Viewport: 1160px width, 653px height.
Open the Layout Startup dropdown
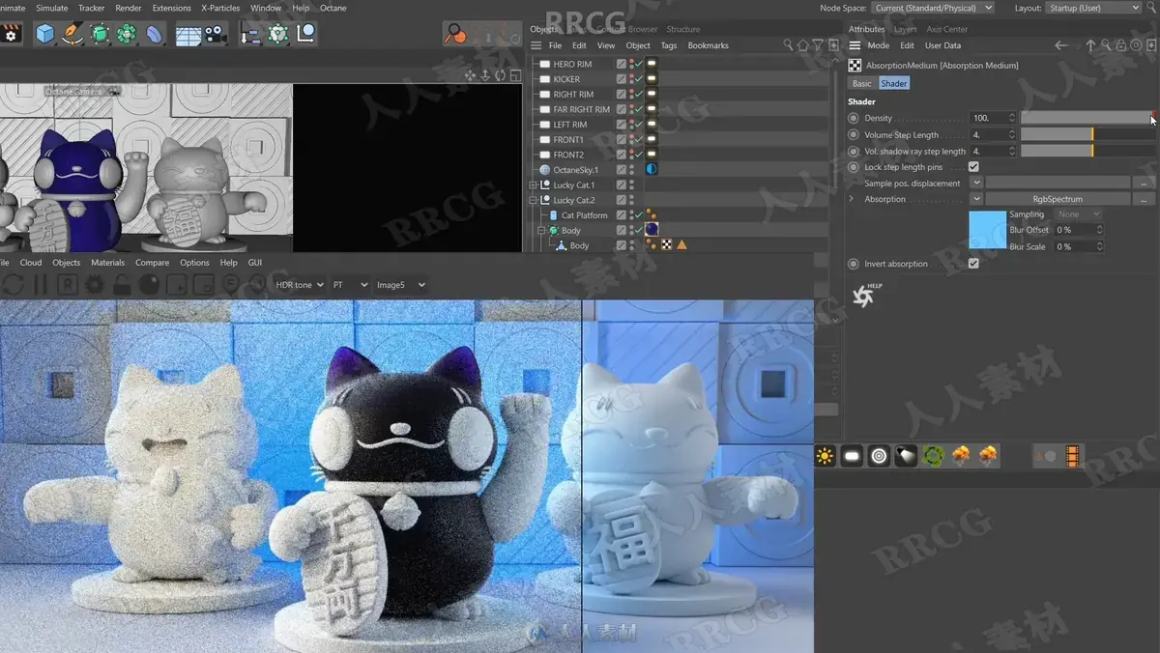point(1094,8)
